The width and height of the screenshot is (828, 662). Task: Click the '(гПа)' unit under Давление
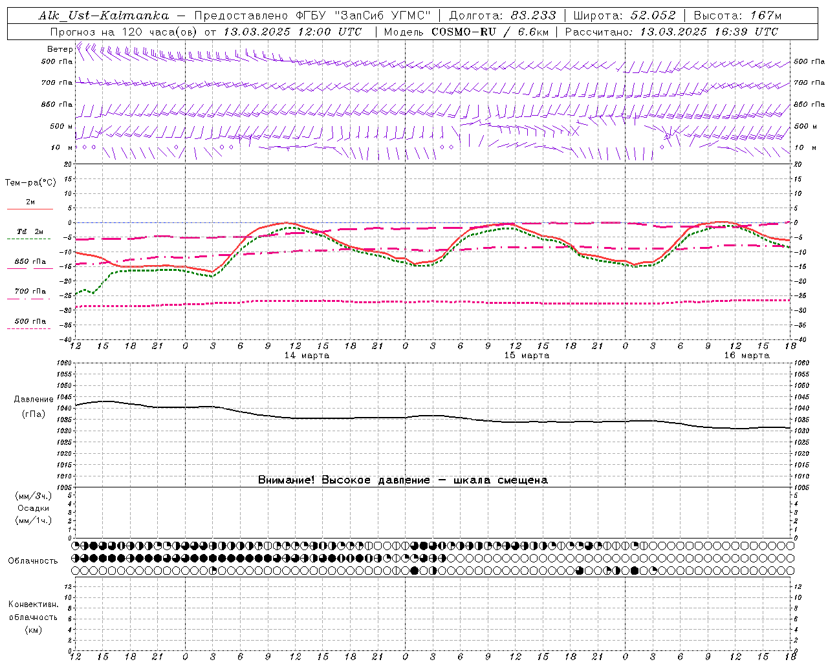[x=33, y=414]
